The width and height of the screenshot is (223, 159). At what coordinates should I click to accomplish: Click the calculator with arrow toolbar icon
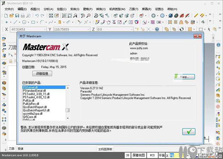point(193,22)
